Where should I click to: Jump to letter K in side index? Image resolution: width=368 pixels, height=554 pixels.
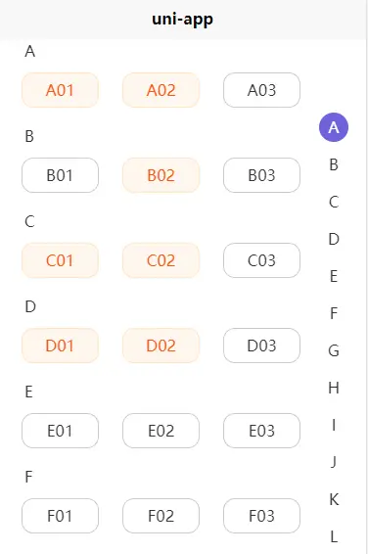tap(334, 499)
